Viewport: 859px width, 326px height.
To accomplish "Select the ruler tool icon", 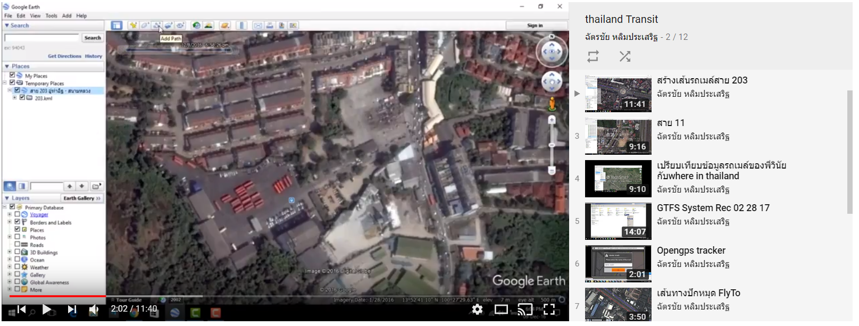I will [241, 25].
